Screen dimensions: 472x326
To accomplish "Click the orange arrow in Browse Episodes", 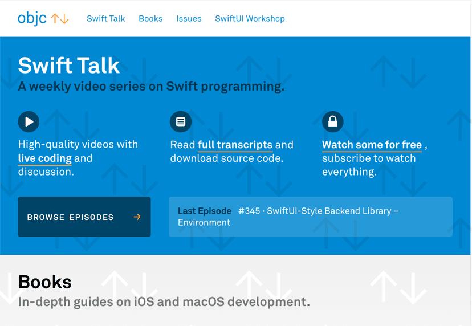I will click(137, 217).
